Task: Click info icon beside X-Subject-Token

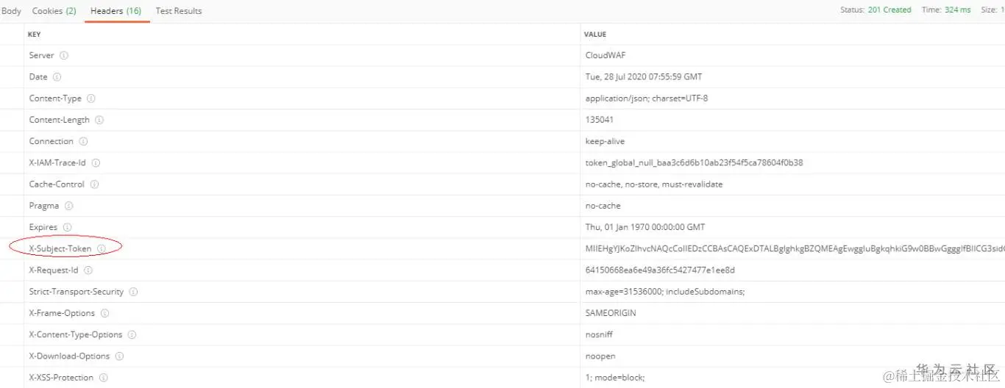Action: click(102, 249)
